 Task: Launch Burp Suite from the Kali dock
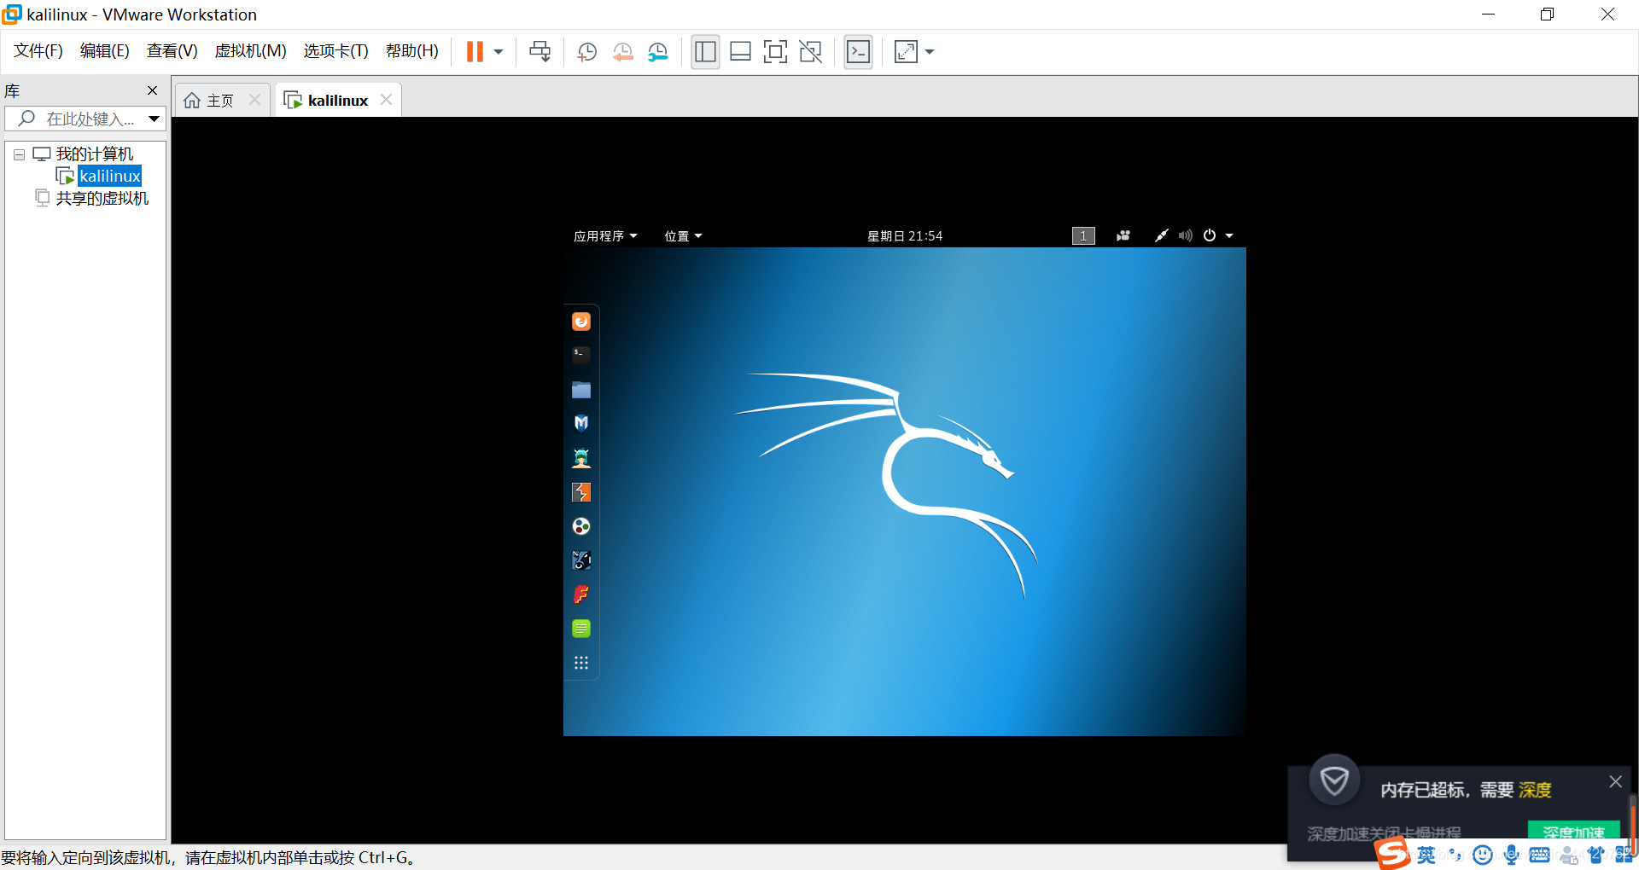point(581,492)
